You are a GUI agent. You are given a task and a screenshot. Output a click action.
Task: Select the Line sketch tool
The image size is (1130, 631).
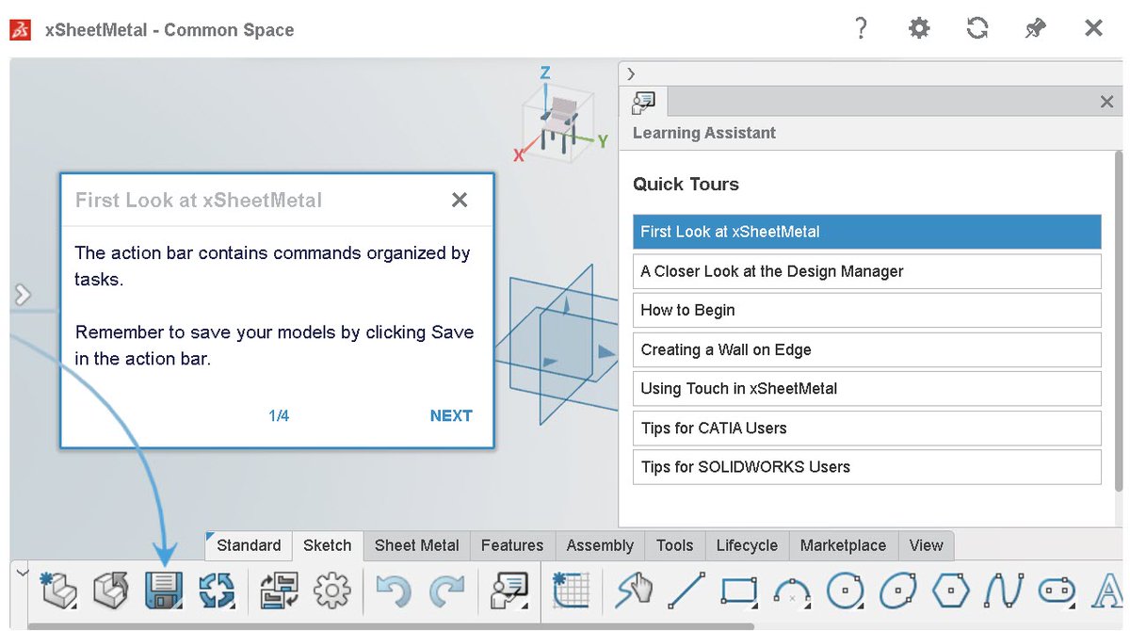686,591
